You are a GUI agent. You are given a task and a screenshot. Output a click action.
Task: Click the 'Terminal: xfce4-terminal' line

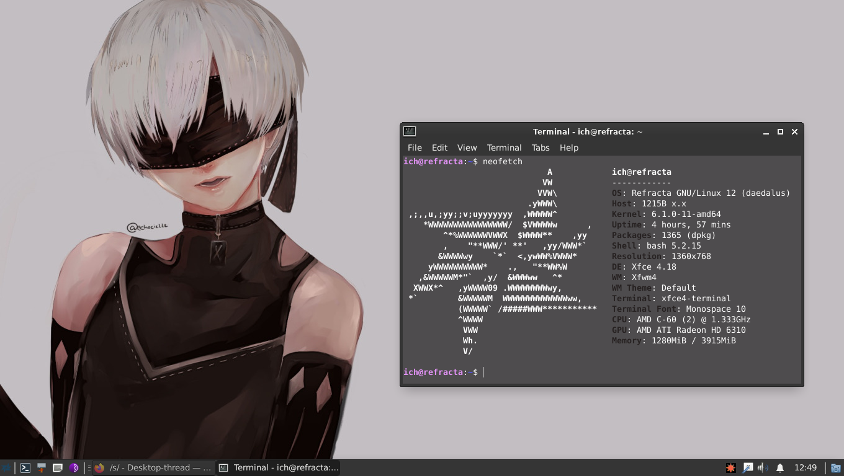click(x=671, y=298)
